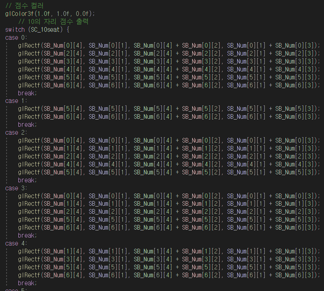This screenshot has height=291, width=324.
Task: Click the break statement in case 4
Action: (x=27, y=283)
